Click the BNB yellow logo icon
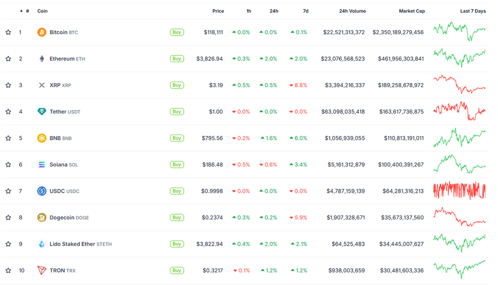Image resolution: width=498 pixels, height=285 pixels. click(x=42, y=138)
